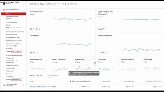164x92 pixels.
Task: Click Отчеты о доходах heading
Action: [12, 22]
